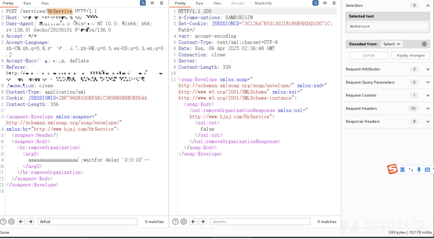Image resolution: width=434 pixels, height=239 pixels.
Task: Expand the Request Query Parameters section
Action: click(428, 82)
